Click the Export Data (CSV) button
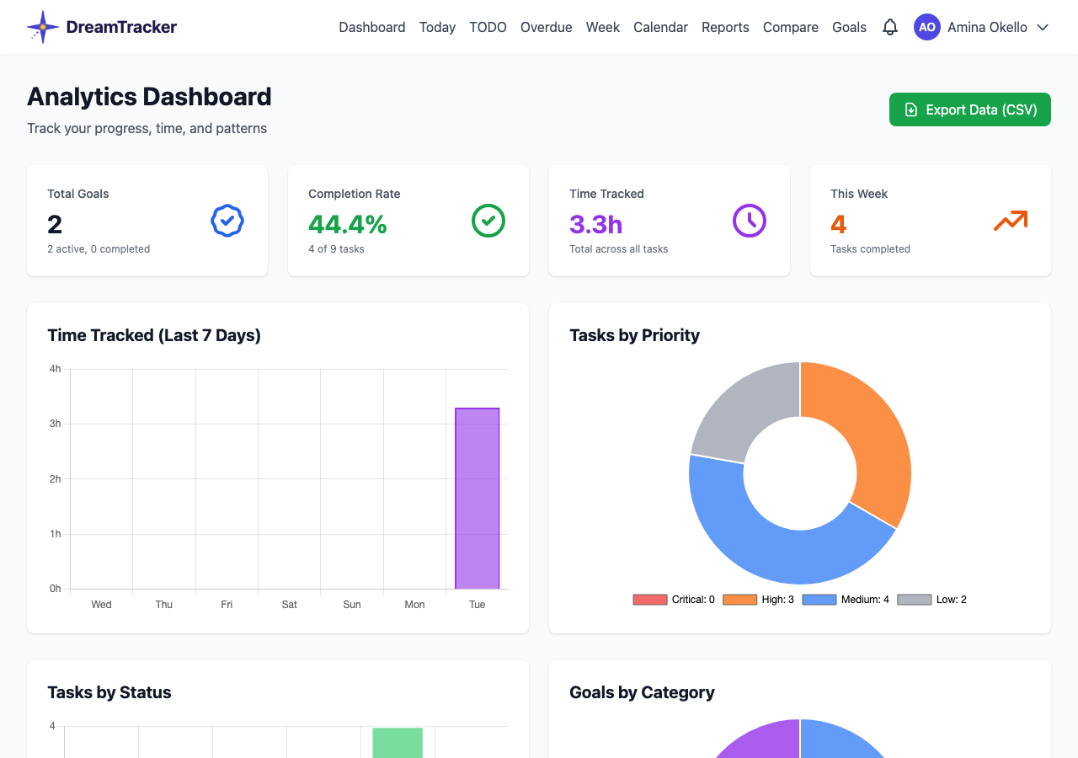Image resolution: width=1078 pixels, height=758 pixels. 970,109
